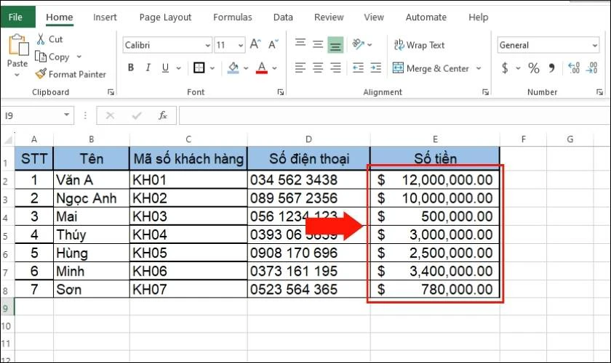Screen dimensions: 611x363
Task: Switch to the Automate tab
Action: click(x=426, y=17)
